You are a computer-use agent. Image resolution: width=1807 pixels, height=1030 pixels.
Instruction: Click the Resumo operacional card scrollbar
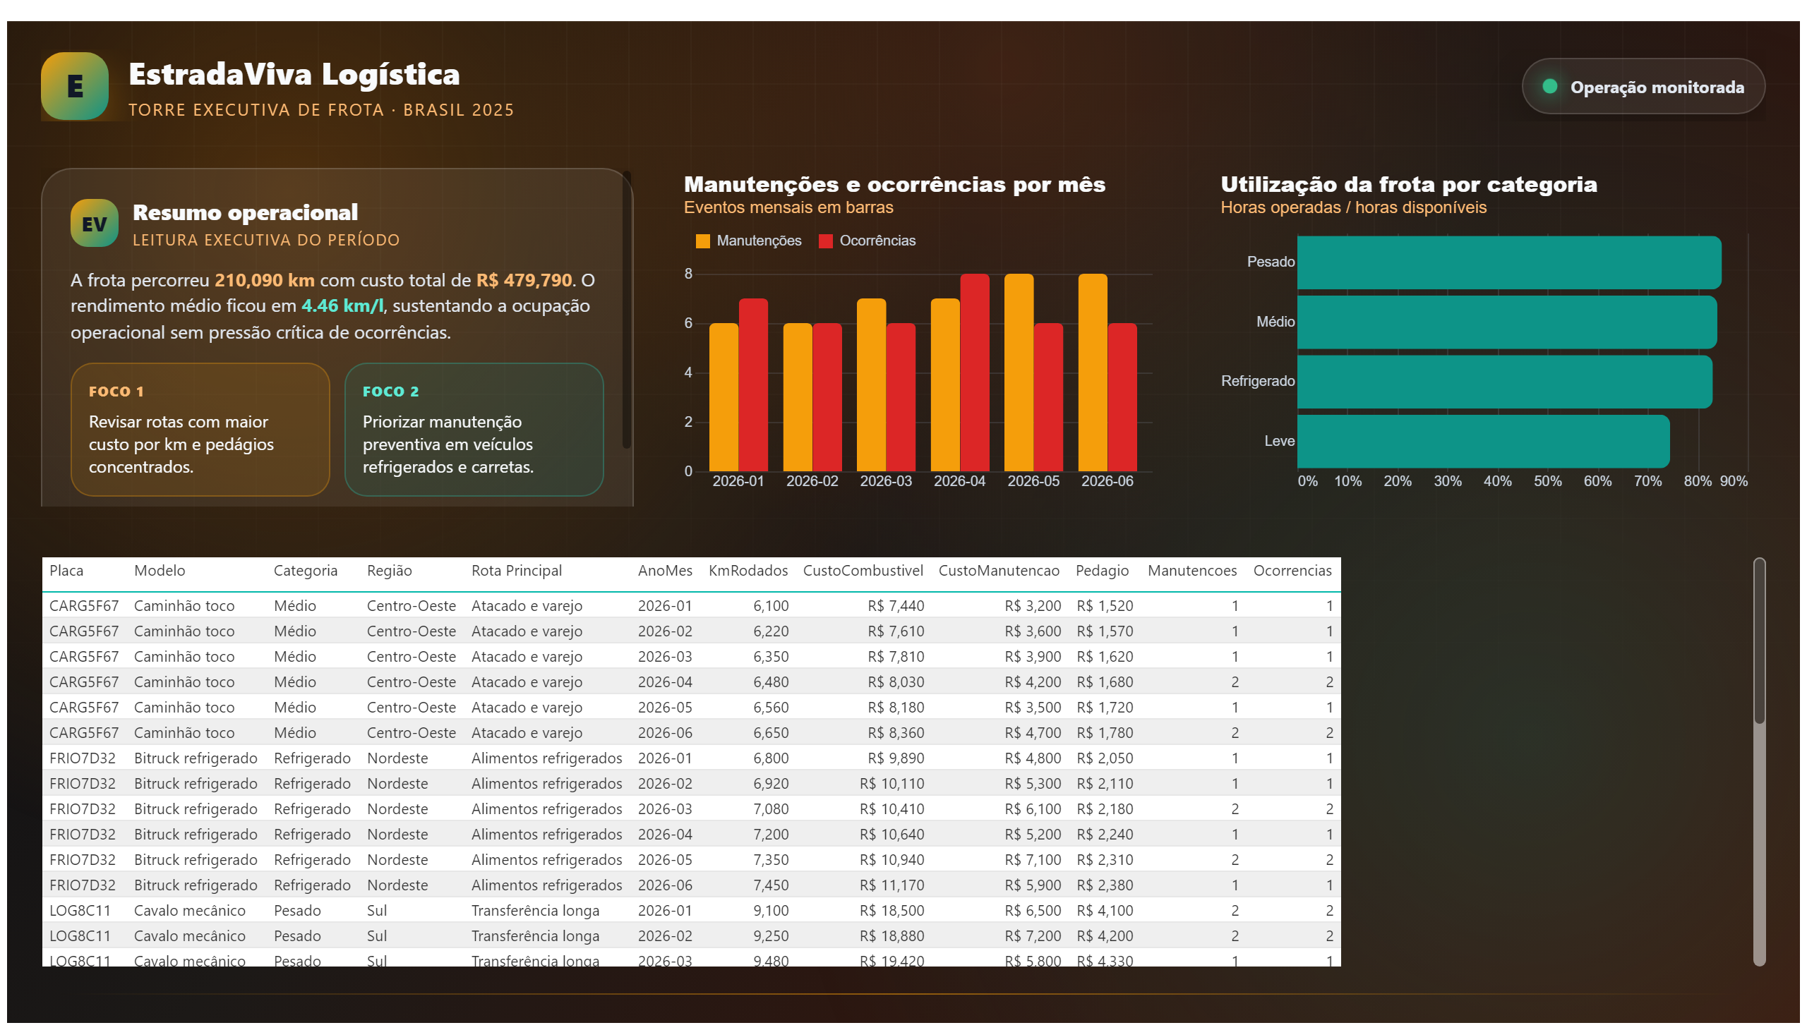(x=625, y=310)
